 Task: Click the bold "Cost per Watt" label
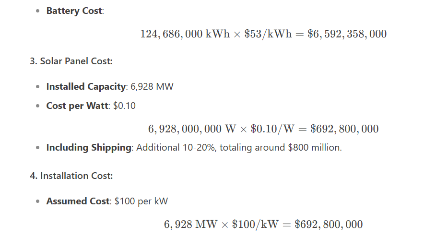tap(77, 106)
